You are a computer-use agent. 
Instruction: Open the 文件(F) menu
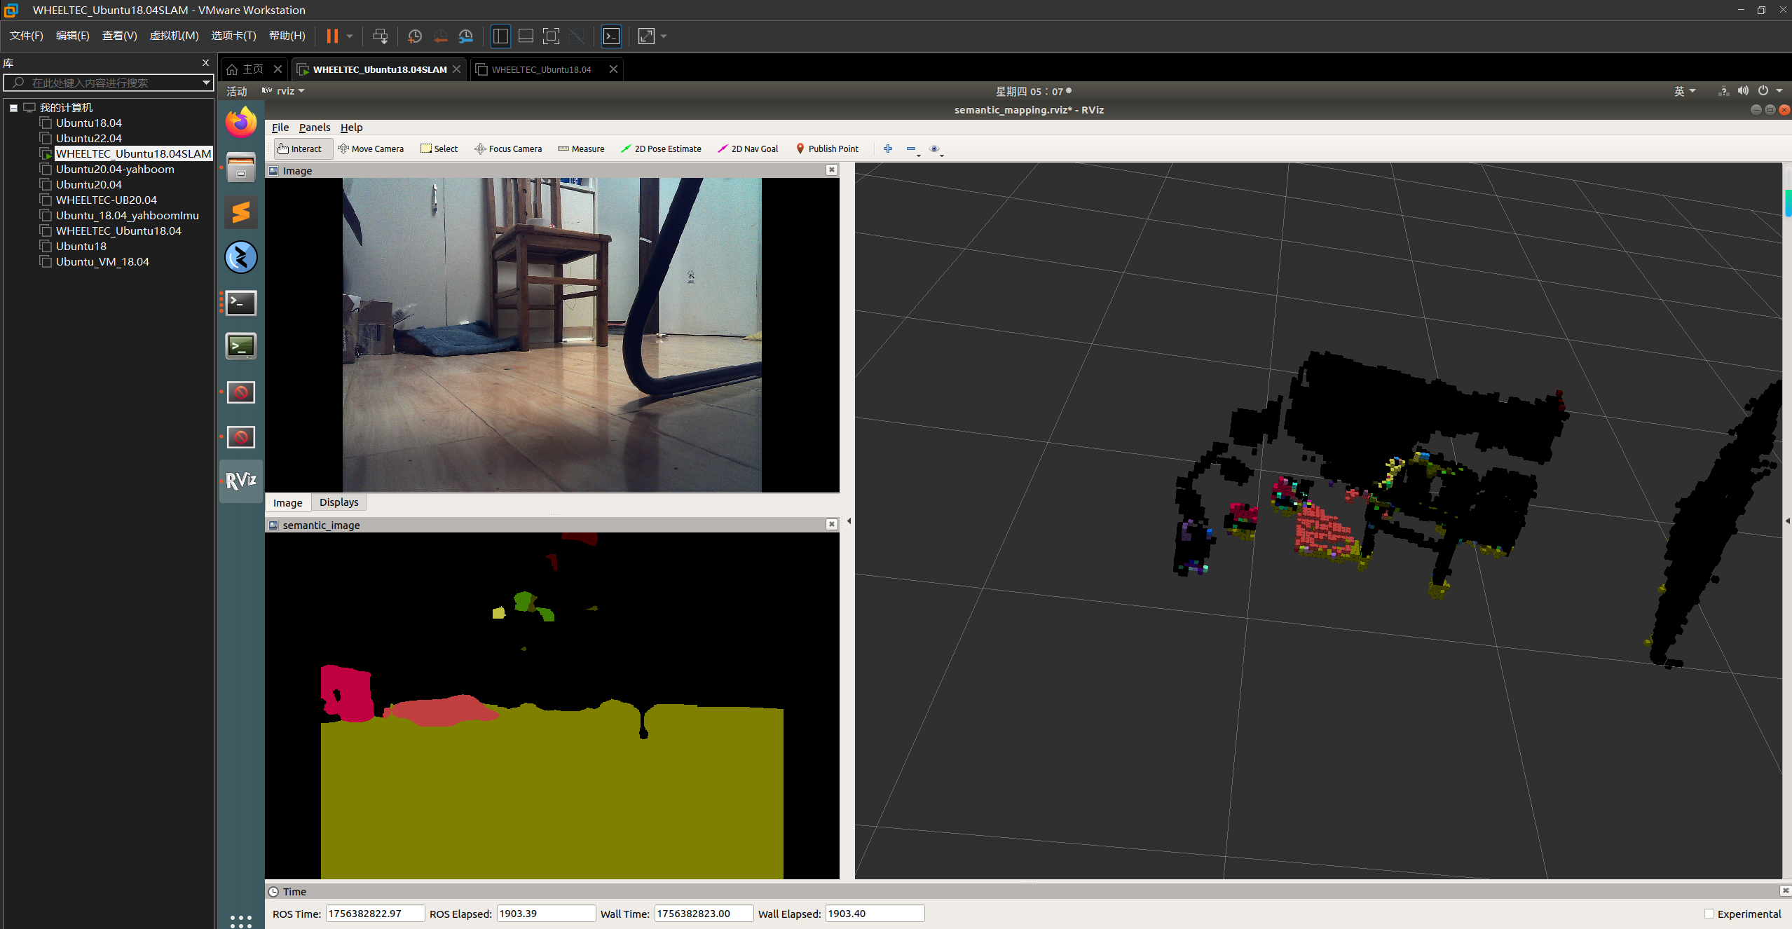pyautogui.click(x=27, y=36)
